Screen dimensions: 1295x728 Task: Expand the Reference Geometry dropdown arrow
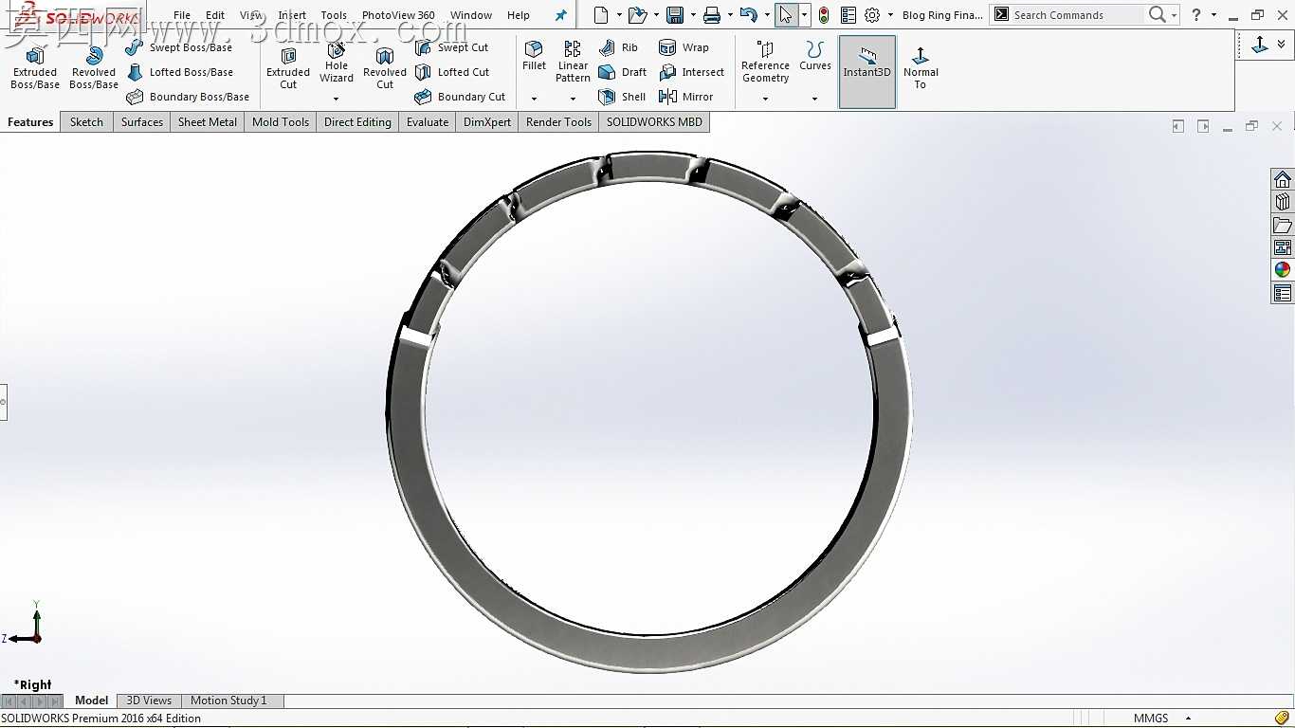765,99
